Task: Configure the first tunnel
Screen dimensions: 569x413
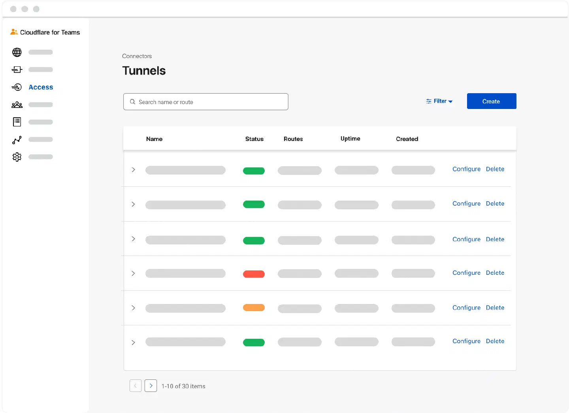Action: pyautogui.click(x=466, y=169)
